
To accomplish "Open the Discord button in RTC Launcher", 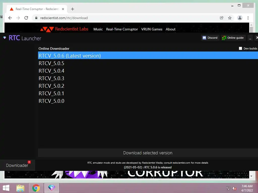I will (x=210, y=38).
